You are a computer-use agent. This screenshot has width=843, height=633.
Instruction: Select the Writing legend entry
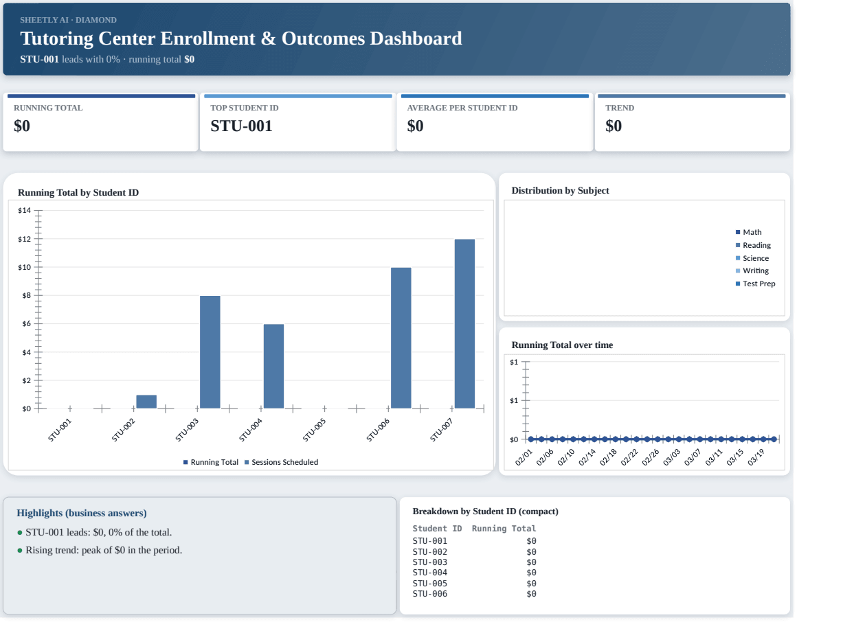(752, 271)
